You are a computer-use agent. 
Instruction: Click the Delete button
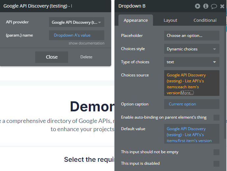[x=86, y=57]
